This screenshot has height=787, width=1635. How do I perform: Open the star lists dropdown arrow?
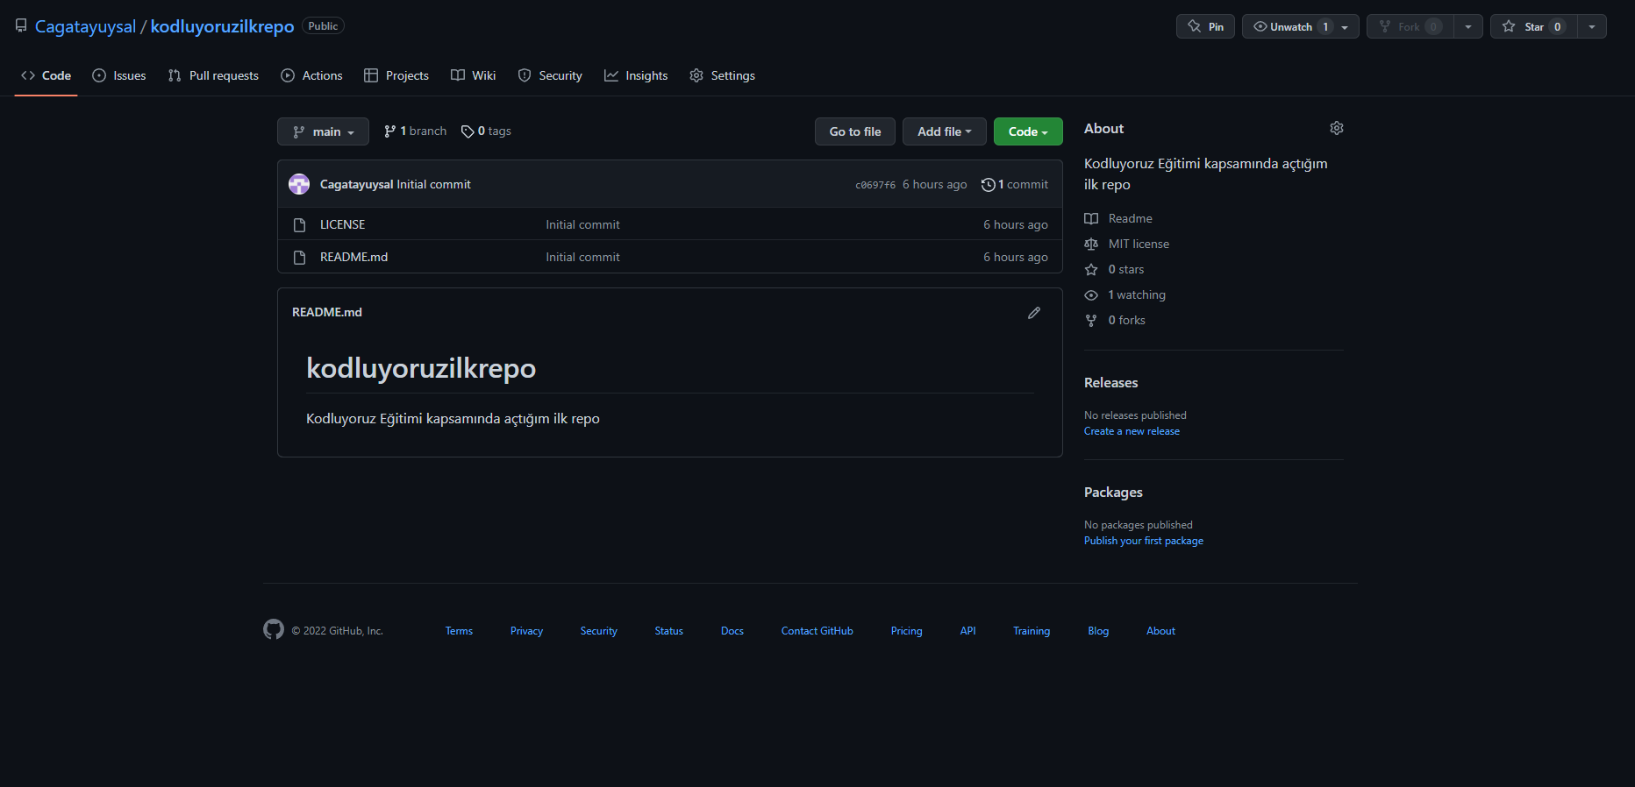tap(1592, 26)
